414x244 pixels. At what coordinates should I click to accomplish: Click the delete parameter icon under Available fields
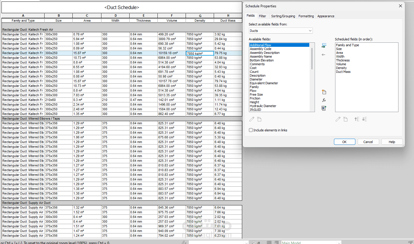pyautogui.click(x=259, y=119)
